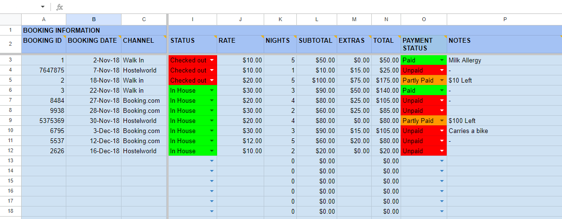Click the NIGHTS header cell
The image size is (562, 219).
281,44
